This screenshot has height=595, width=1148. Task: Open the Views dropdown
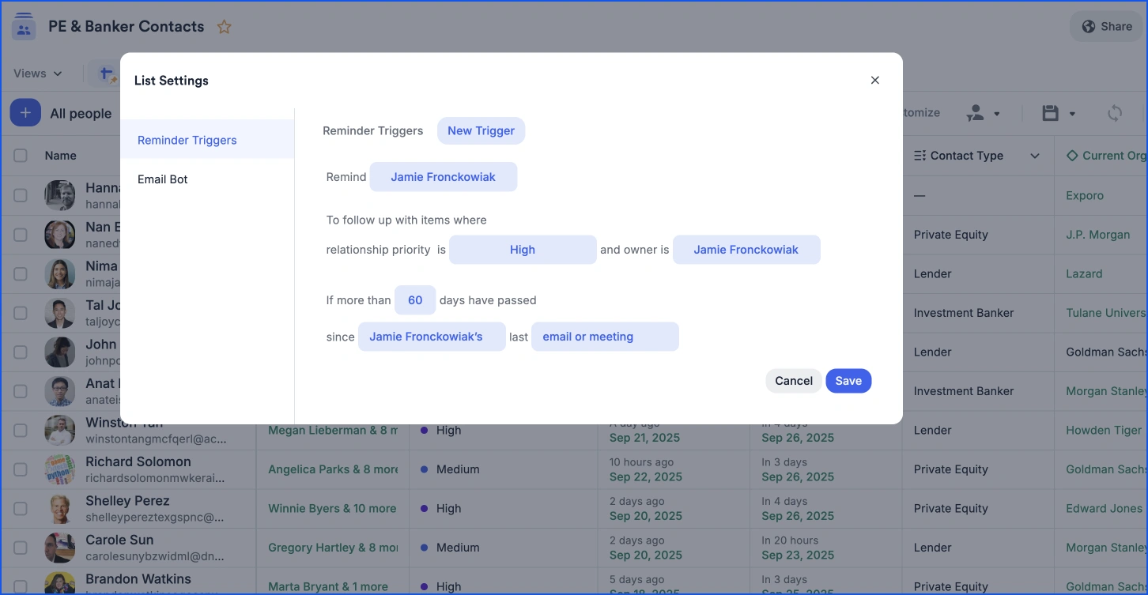click(x=38, y=73)
